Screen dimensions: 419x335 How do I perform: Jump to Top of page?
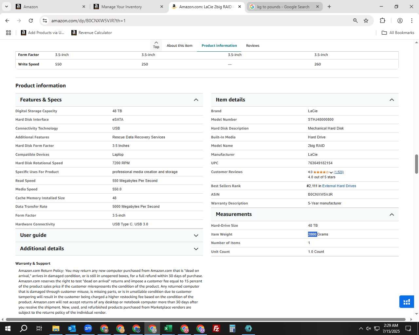(156, 45)
